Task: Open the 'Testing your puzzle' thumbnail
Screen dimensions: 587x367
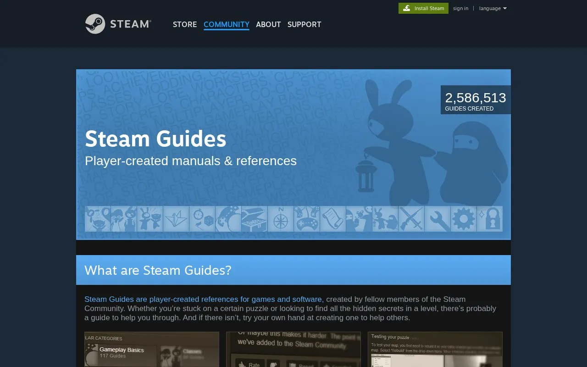Action: pos(435,350)
